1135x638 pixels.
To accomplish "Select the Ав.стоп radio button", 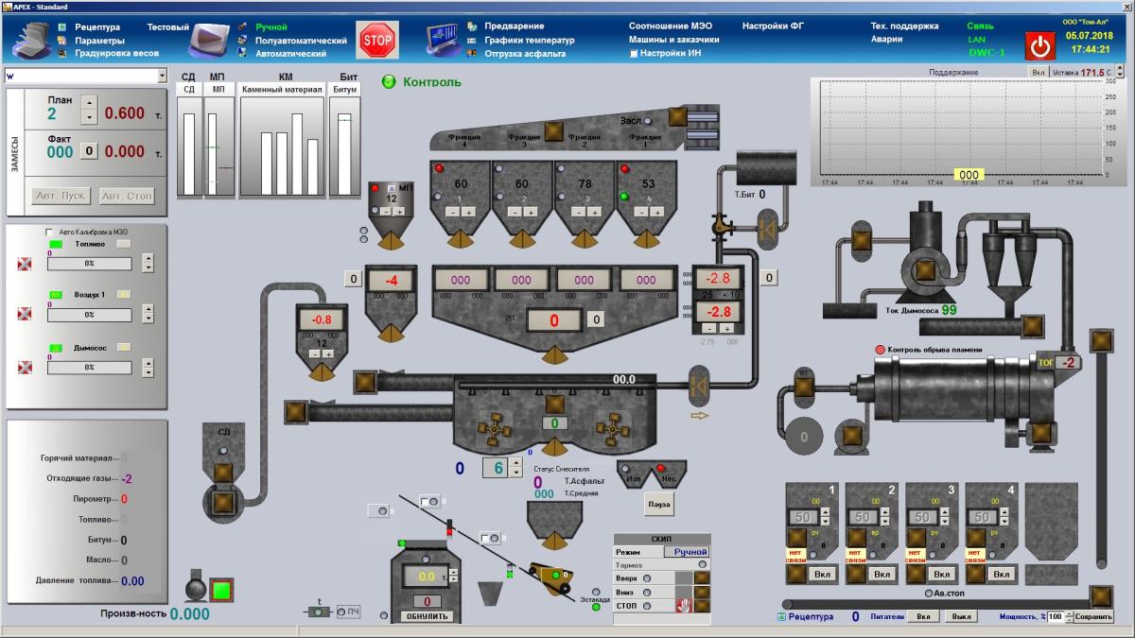I will click(928, 594).
